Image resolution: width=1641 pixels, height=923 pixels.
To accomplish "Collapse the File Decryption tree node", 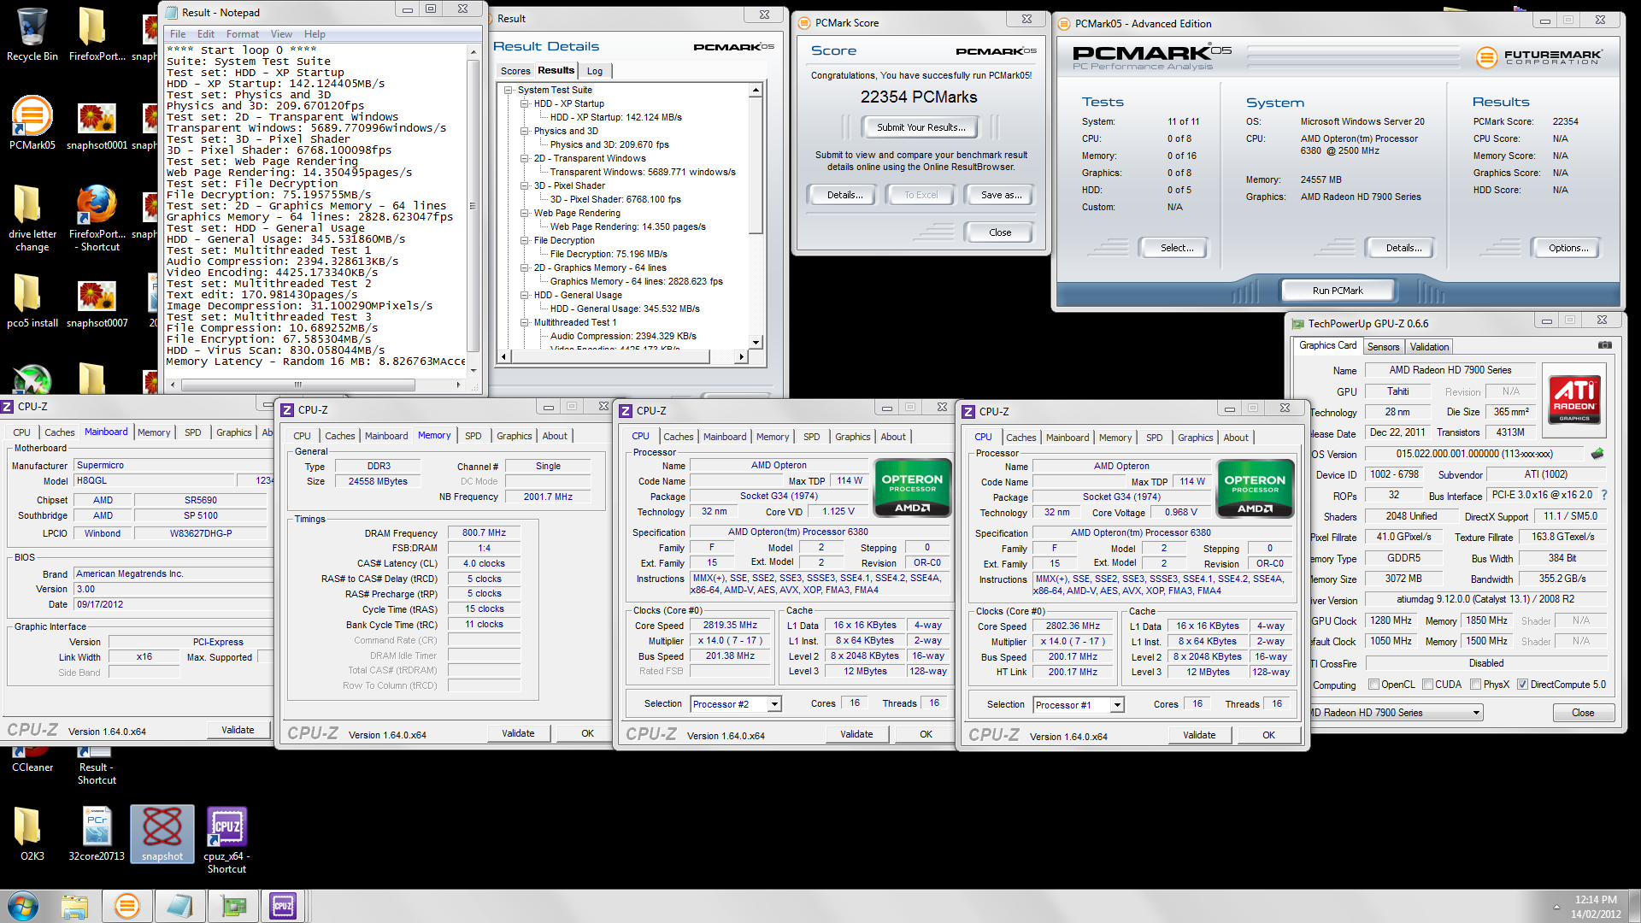I will 525,240.
